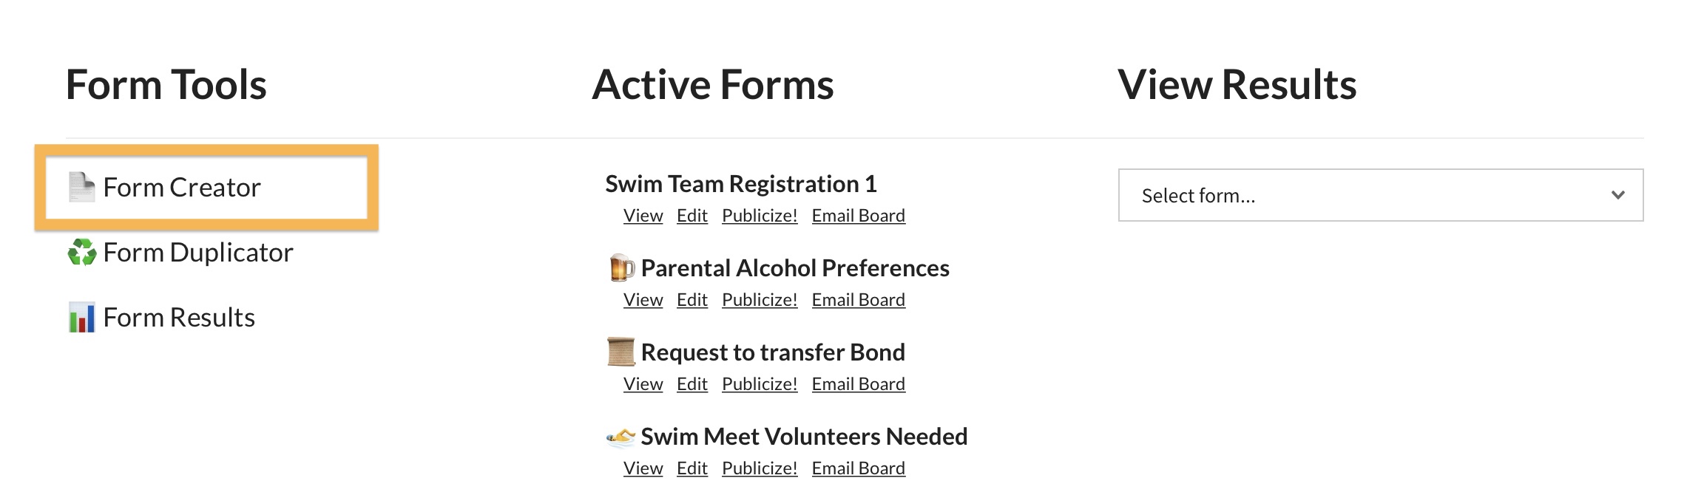Click the swimmer icon beside Swim Meet Volunteers

[x=621, y=437]
